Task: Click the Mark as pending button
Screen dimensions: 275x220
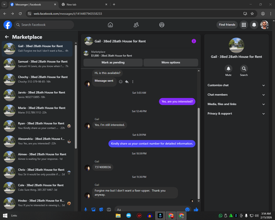Action: coord(113,63)
